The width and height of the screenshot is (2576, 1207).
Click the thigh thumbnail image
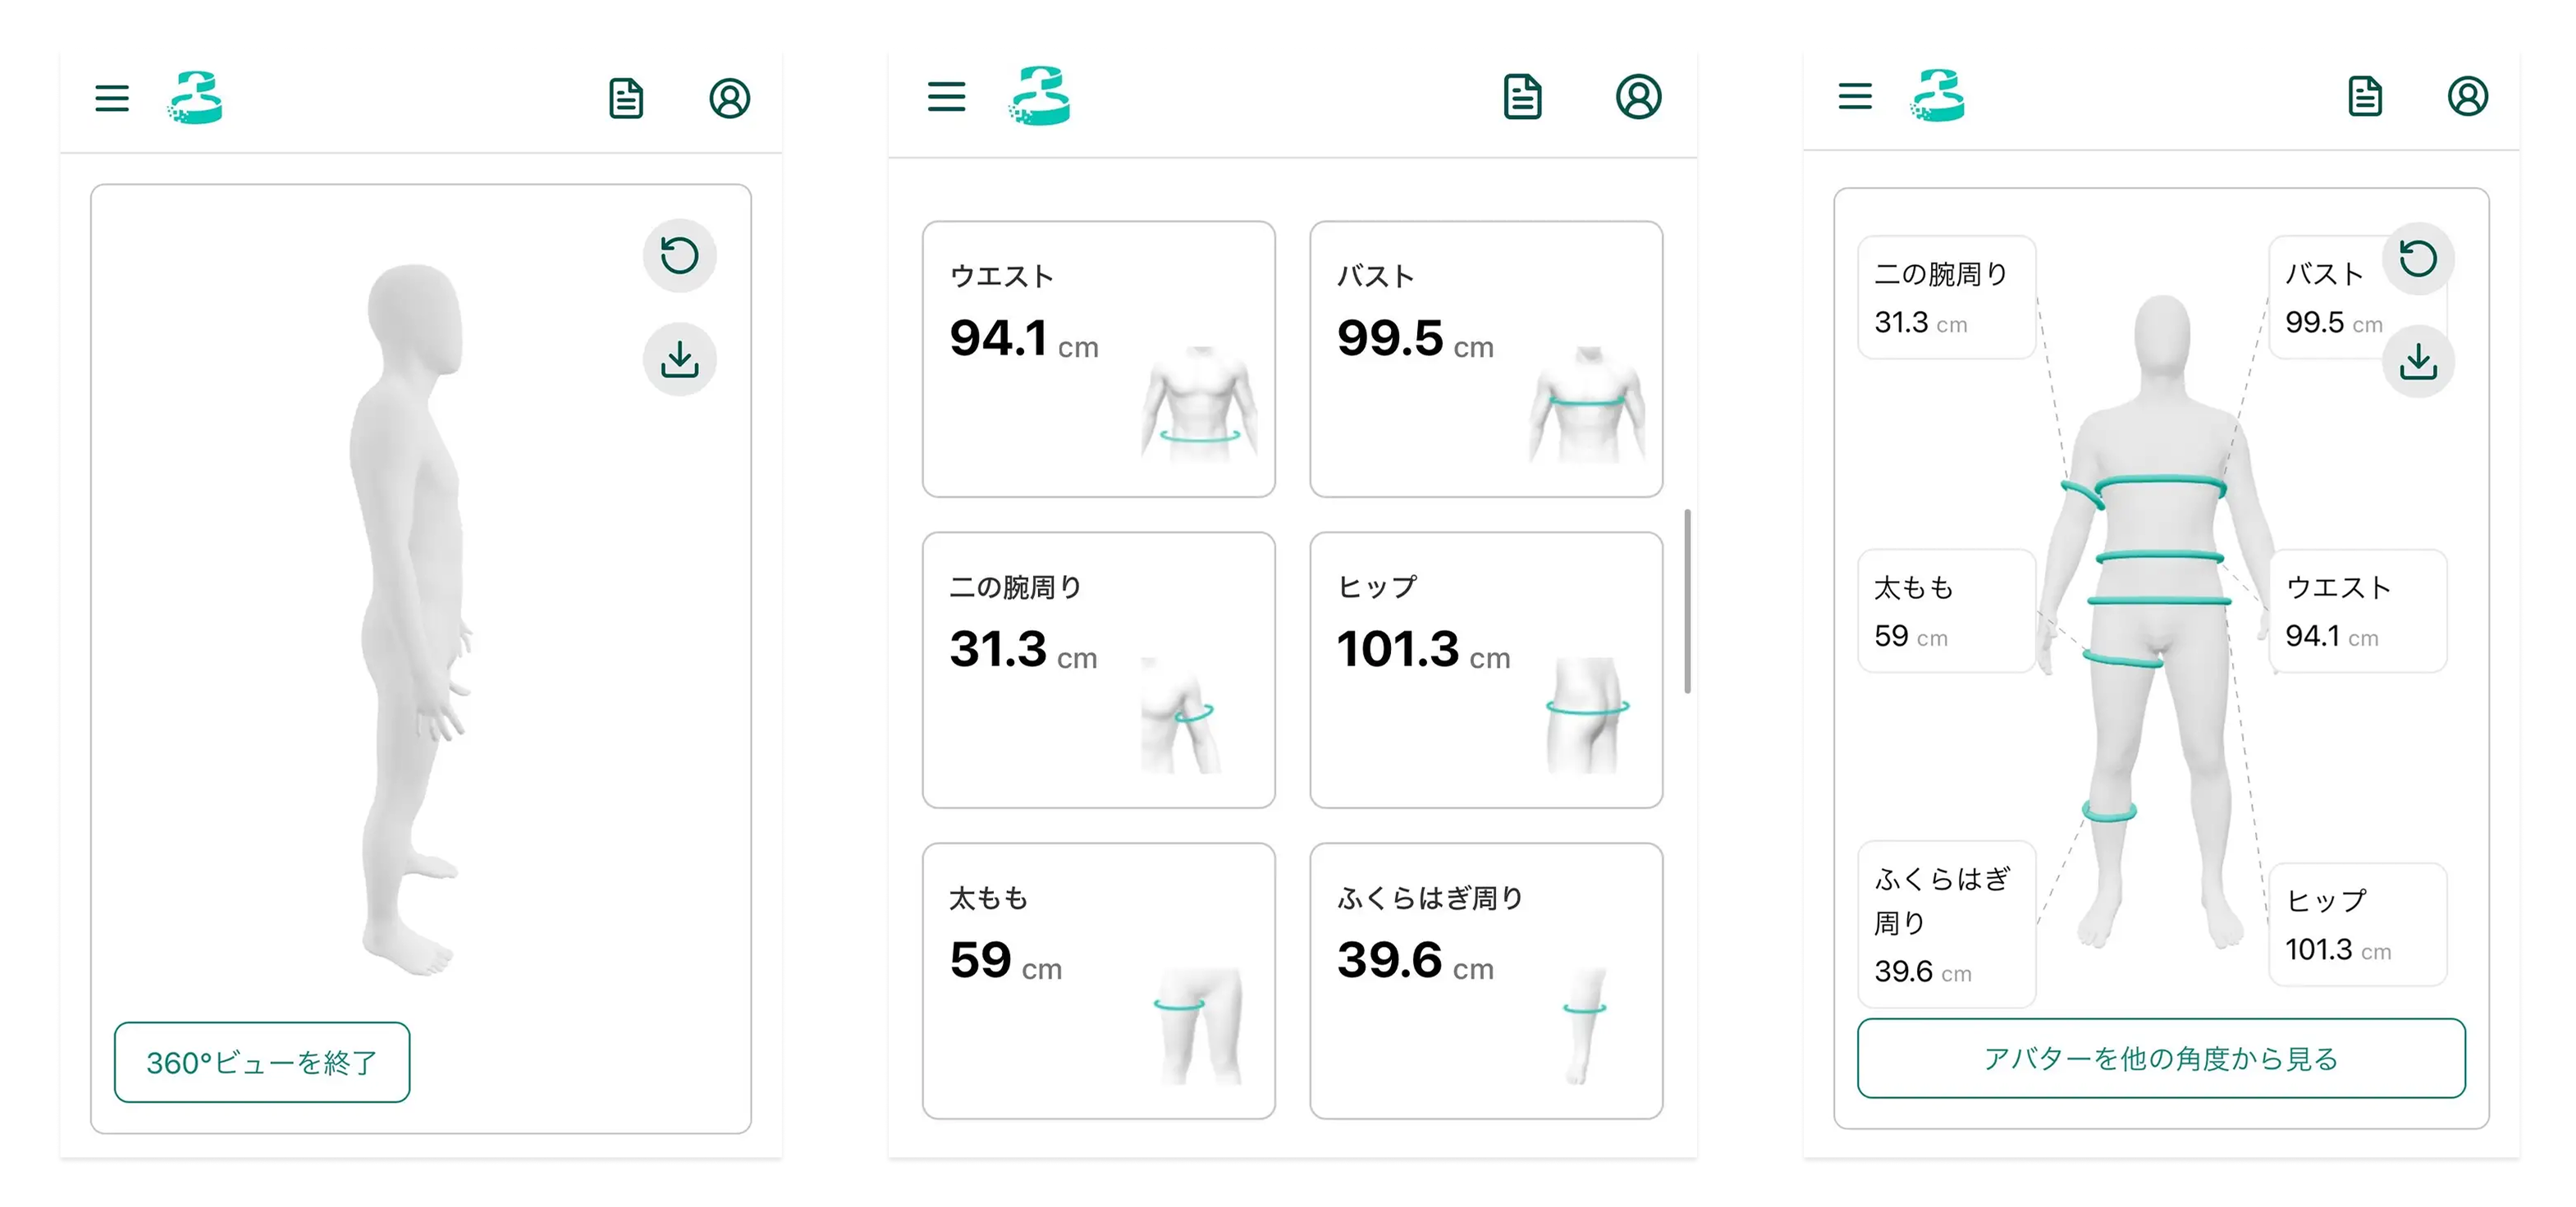[1198, 1026]
